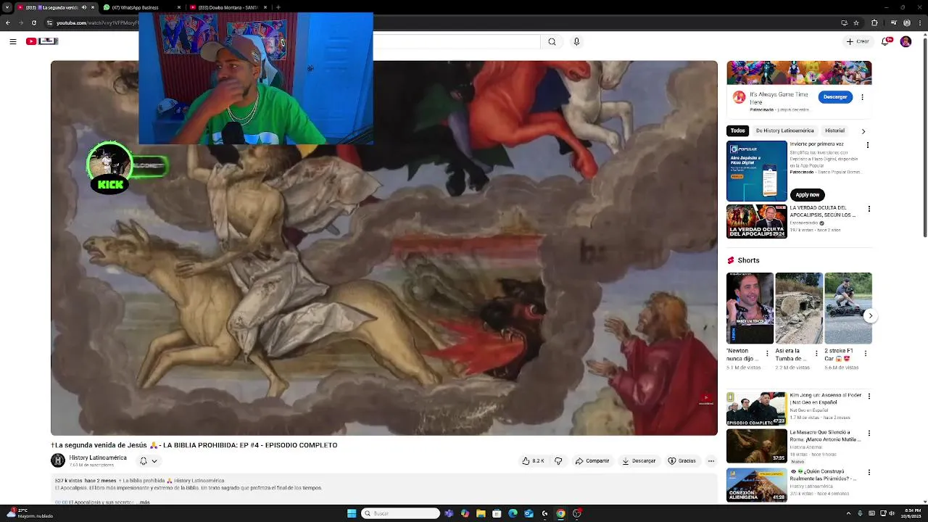
Task: Open the History Latinoamérica channel name
Action: click(x=98, y=457)
